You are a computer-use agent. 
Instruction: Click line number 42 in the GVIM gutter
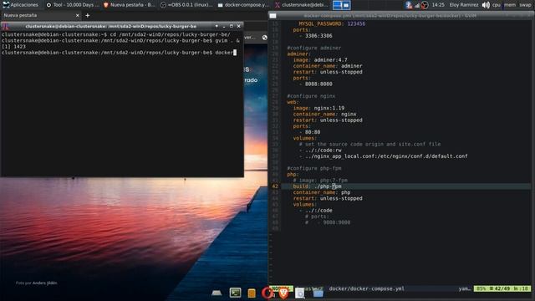(275, 186)
